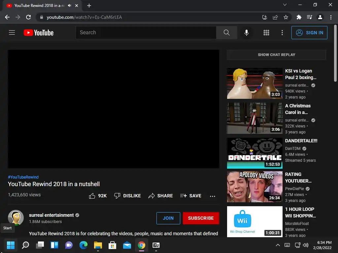Go back in browser
Image resolution: width=338 pixels, height=253 pixels.
7,17
